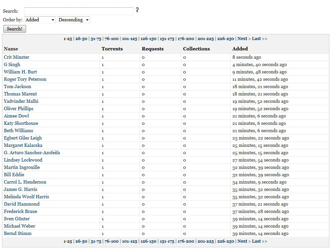Go to page 26-50 in top pagination
The image size is (333, 252).
81,39
